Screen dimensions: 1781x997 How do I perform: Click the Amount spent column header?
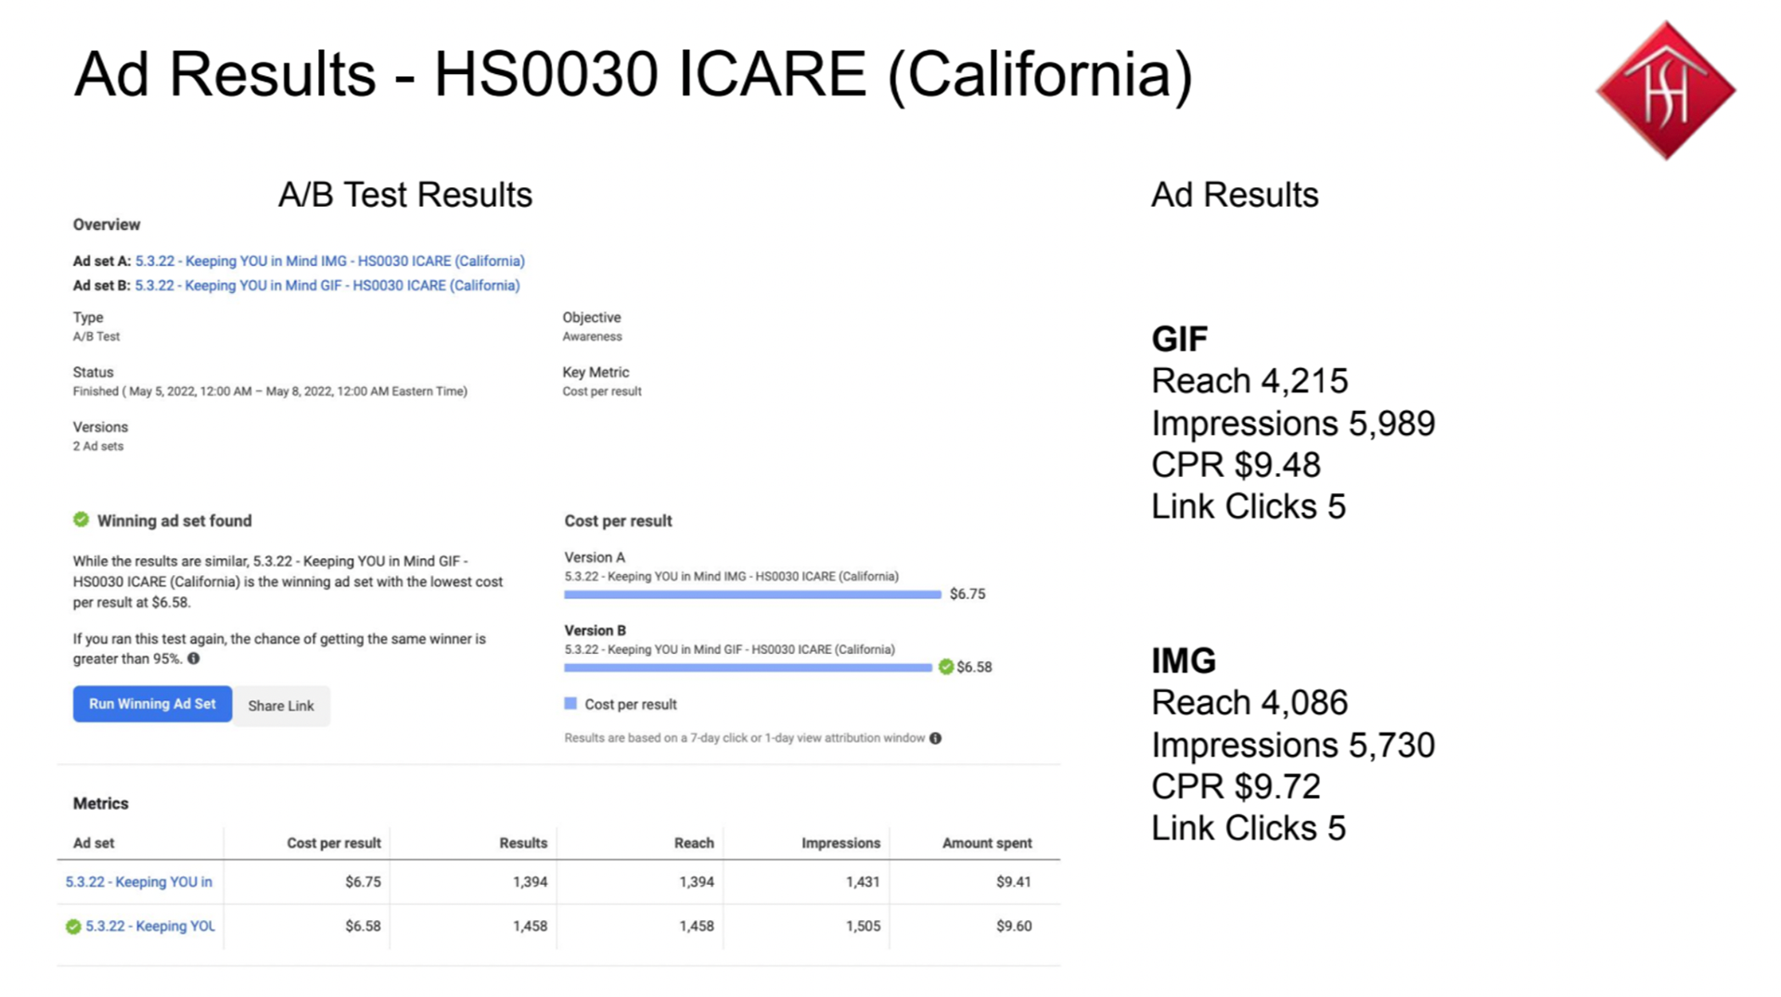click(x=986, y=843)
